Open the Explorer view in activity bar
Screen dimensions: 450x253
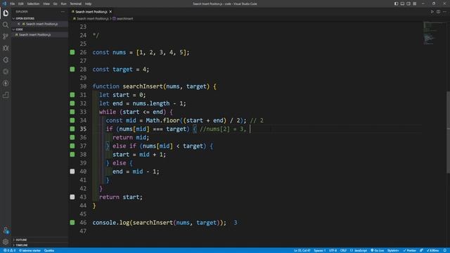coord(6,13)
